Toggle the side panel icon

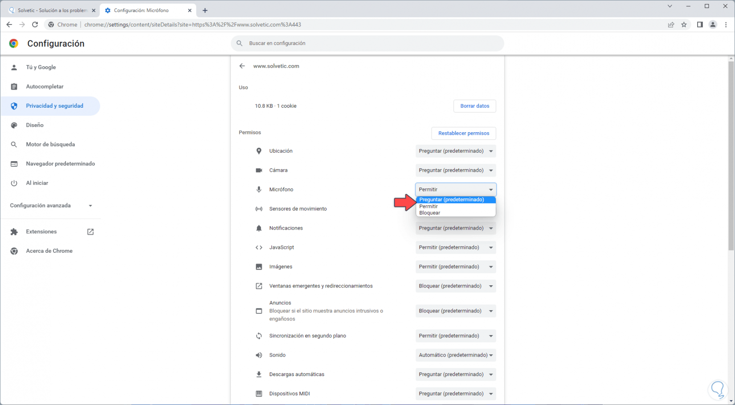(700, 24)
